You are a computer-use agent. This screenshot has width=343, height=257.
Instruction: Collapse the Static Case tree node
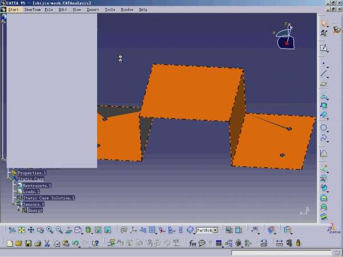(x=11, y=179)
